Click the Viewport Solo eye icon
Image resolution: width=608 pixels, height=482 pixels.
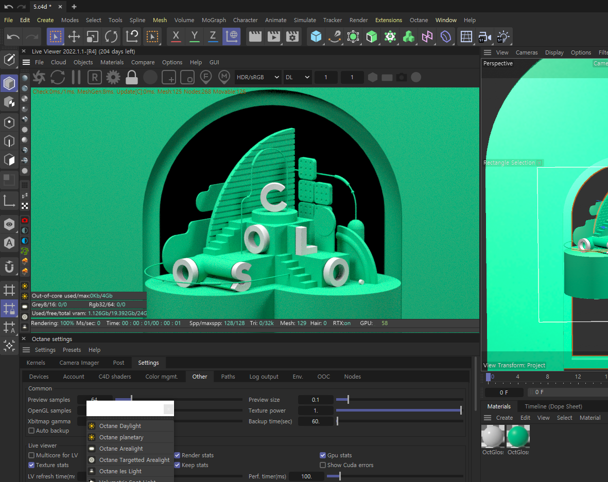point(9,224)
